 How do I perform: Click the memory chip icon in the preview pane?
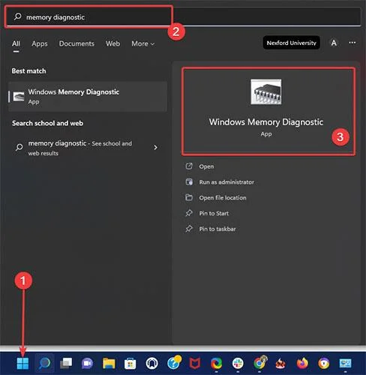point(266,91)
